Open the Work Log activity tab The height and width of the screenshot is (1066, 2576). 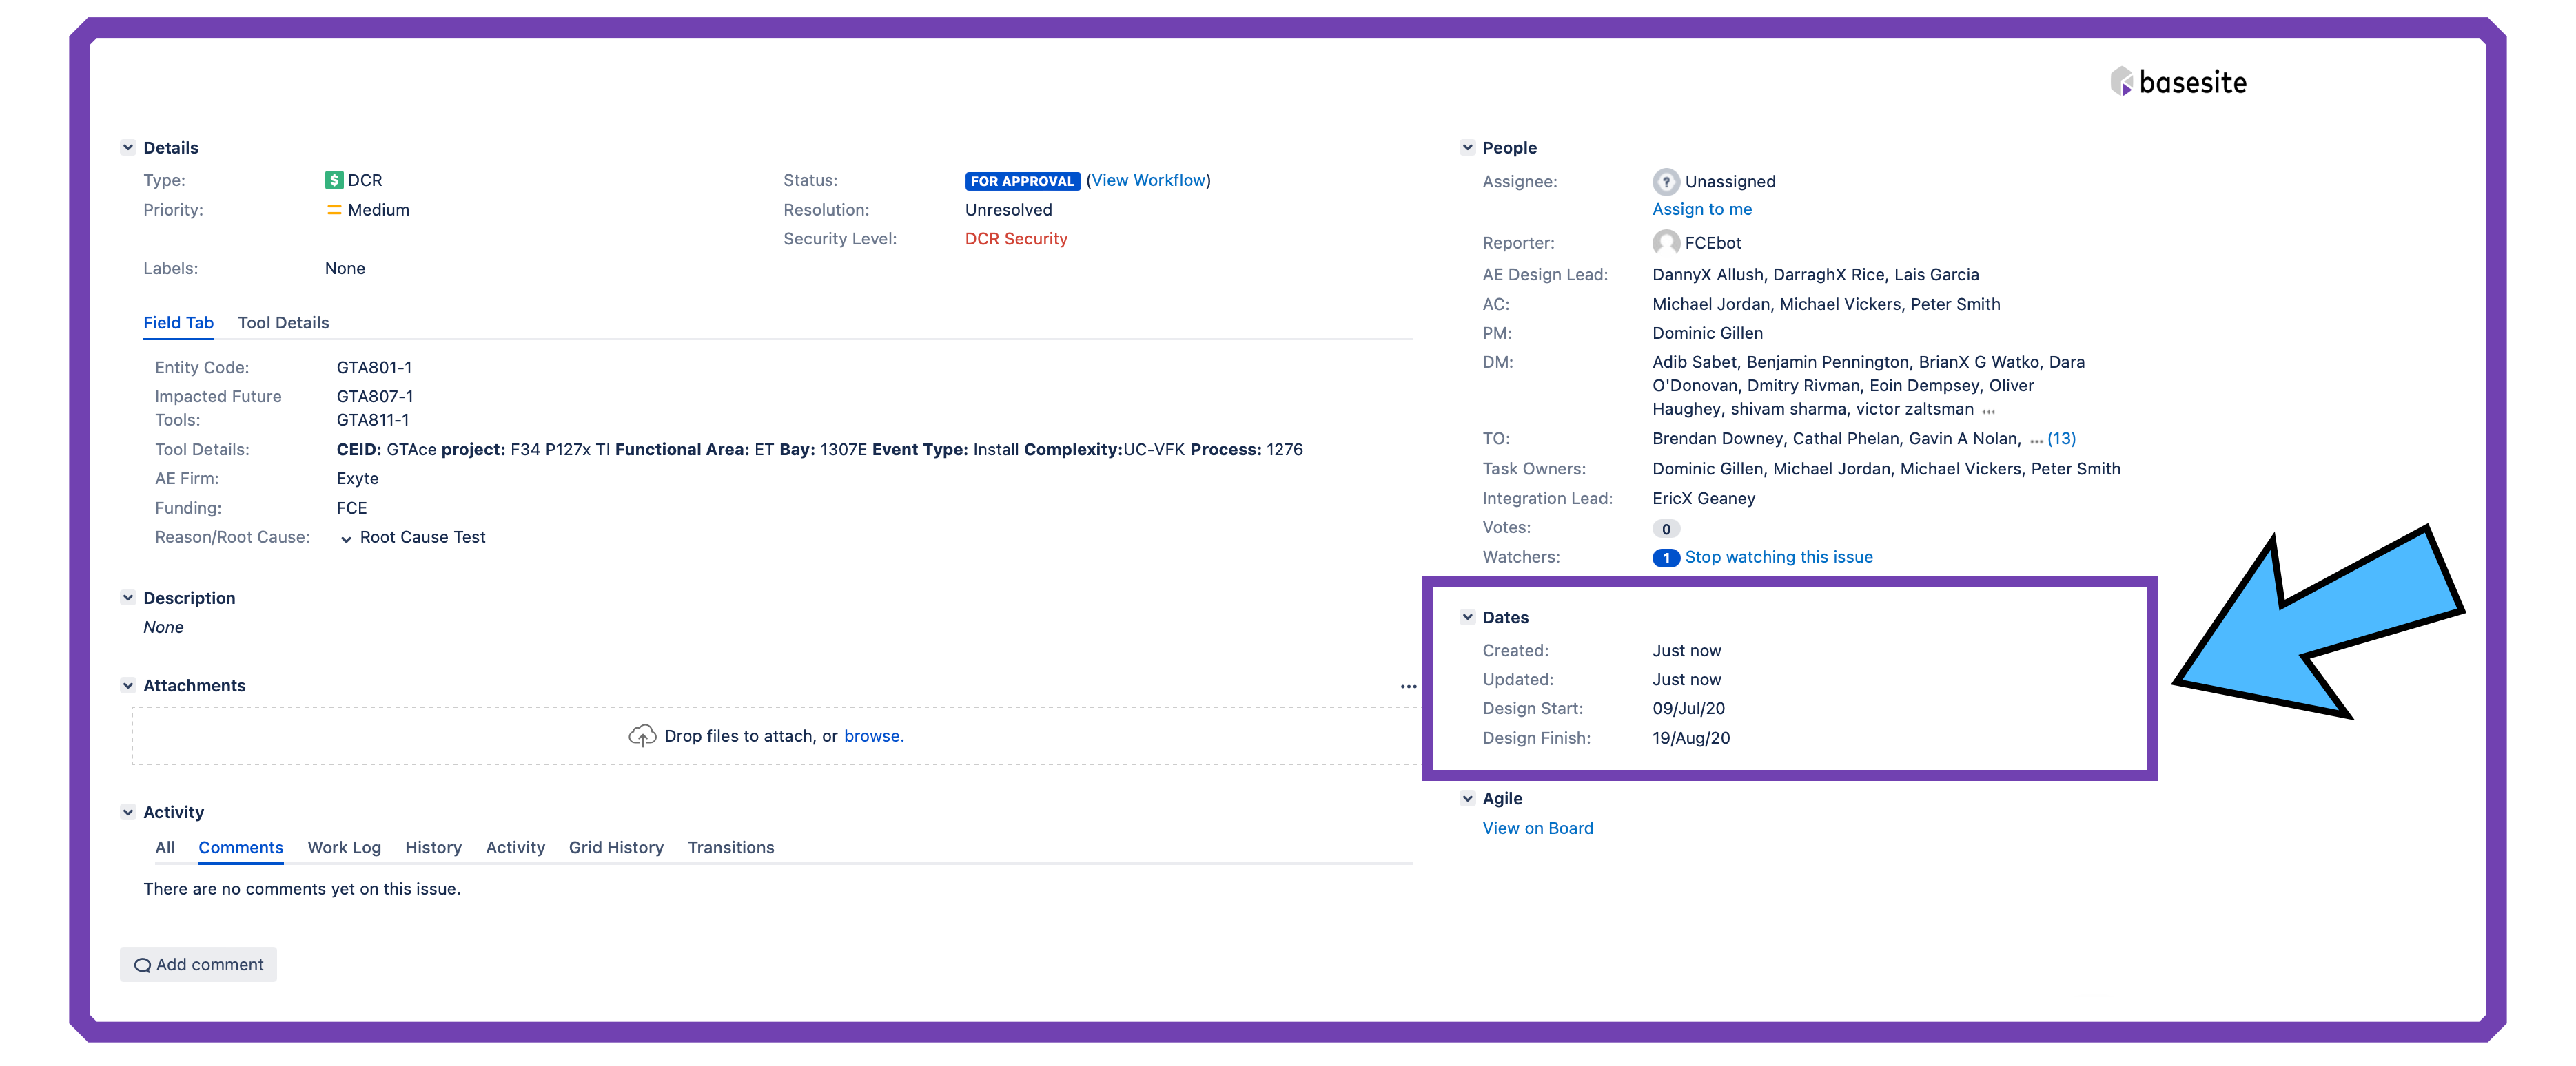[x=344, y=847]
